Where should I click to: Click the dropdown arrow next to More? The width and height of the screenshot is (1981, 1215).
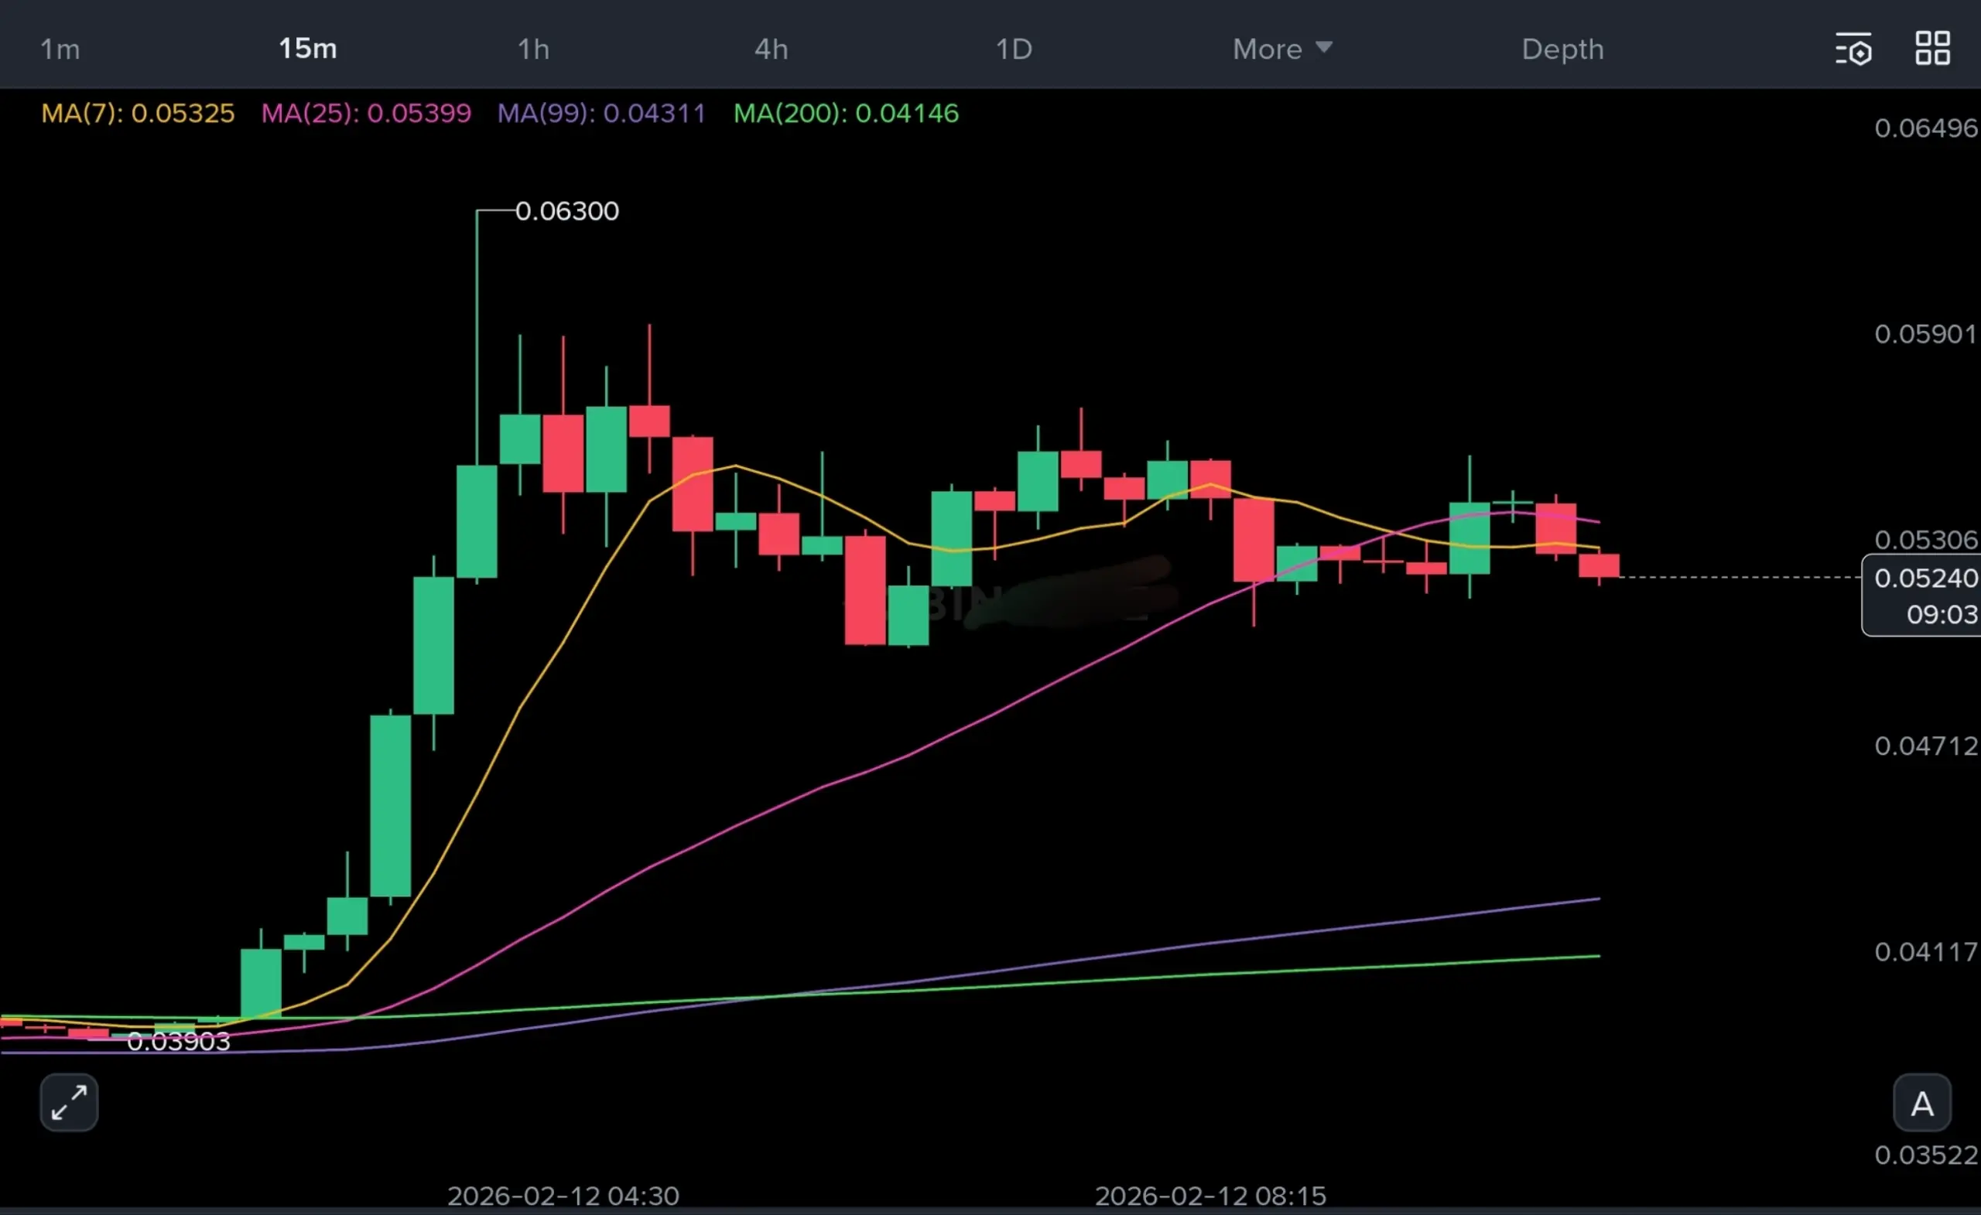coord(1323,47)
